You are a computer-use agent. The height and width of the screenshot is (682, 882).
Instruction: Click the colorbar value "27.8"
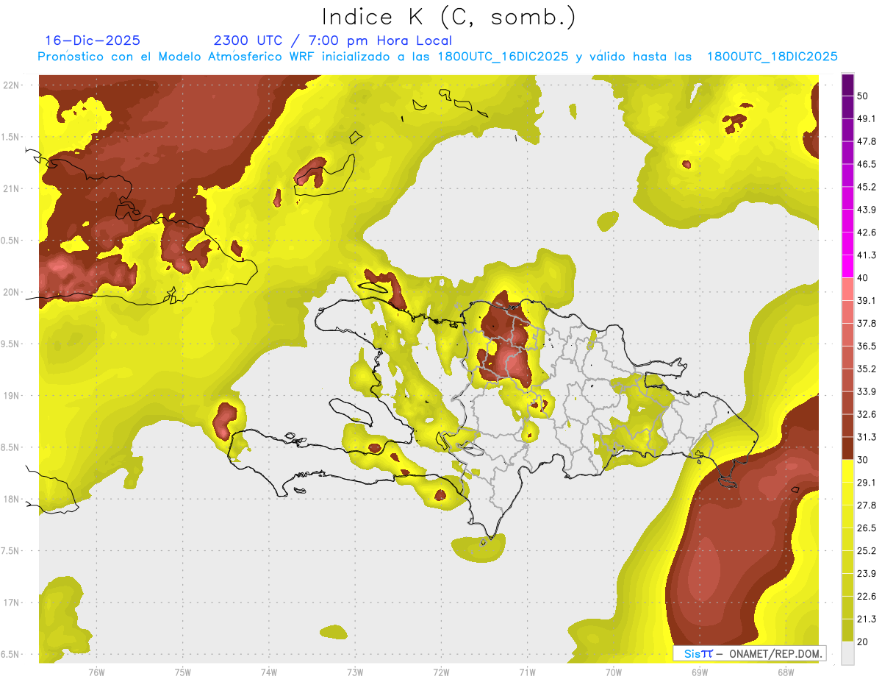867,505
